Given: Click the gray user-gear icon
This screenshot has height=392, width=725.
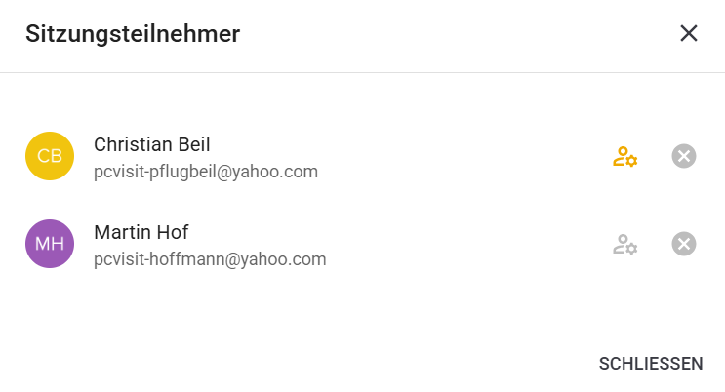Looking at the screenshot, I should tap(624, 244).
